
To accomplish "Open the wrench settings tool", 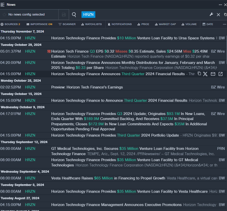I will tap(211, 15).
